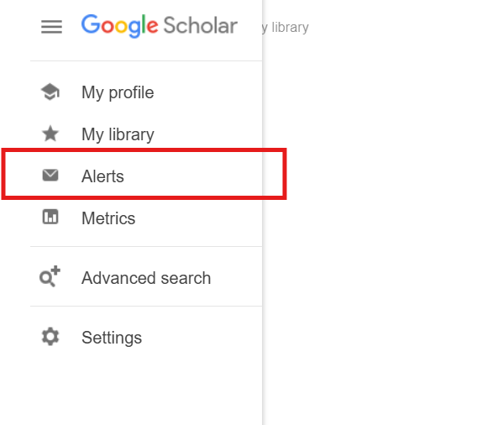Image resolution: width=482 pixels, height=425 pixels.
Task: Click the graduation cap profile icon
Action: (50, 92)
